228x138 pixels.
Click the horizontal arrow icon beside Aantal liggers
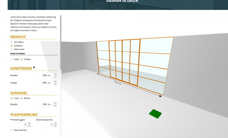tap(11, 120)
